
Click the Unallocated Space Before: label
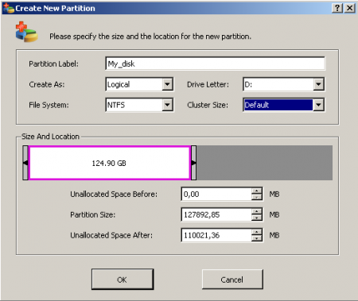(x=114, y=195)
